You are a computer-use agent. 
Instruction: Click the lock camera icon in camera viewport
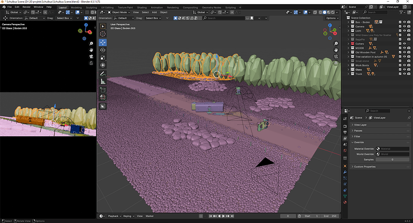click(91, 63)
